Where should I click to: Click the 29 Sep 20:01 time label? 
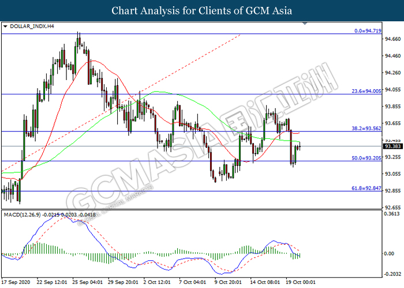point(123,282)
